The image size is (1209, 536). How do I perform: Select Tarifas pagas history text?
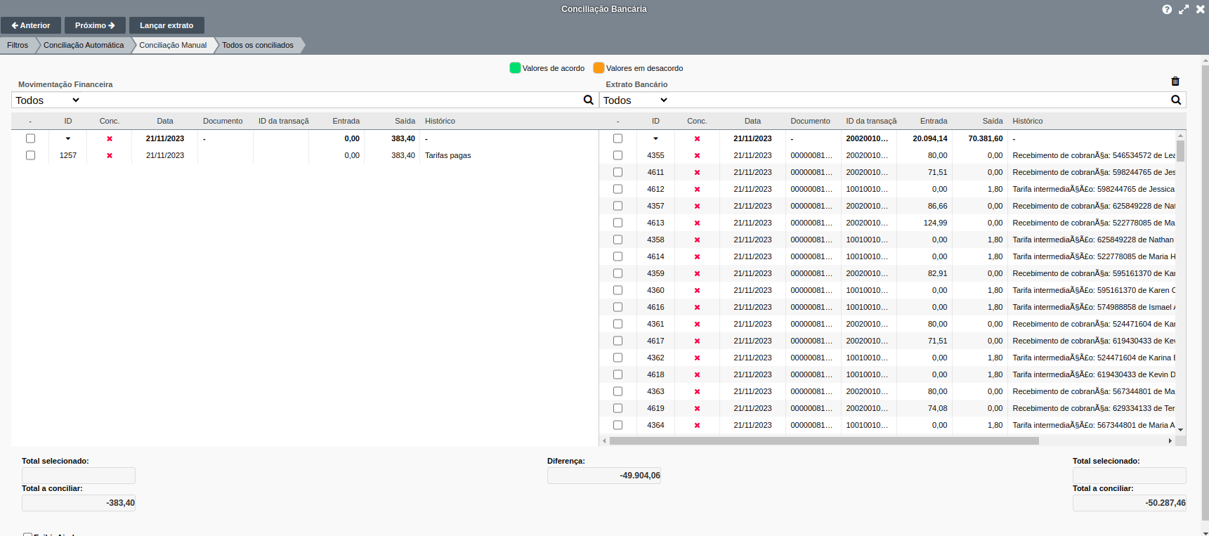coord(447,155)
